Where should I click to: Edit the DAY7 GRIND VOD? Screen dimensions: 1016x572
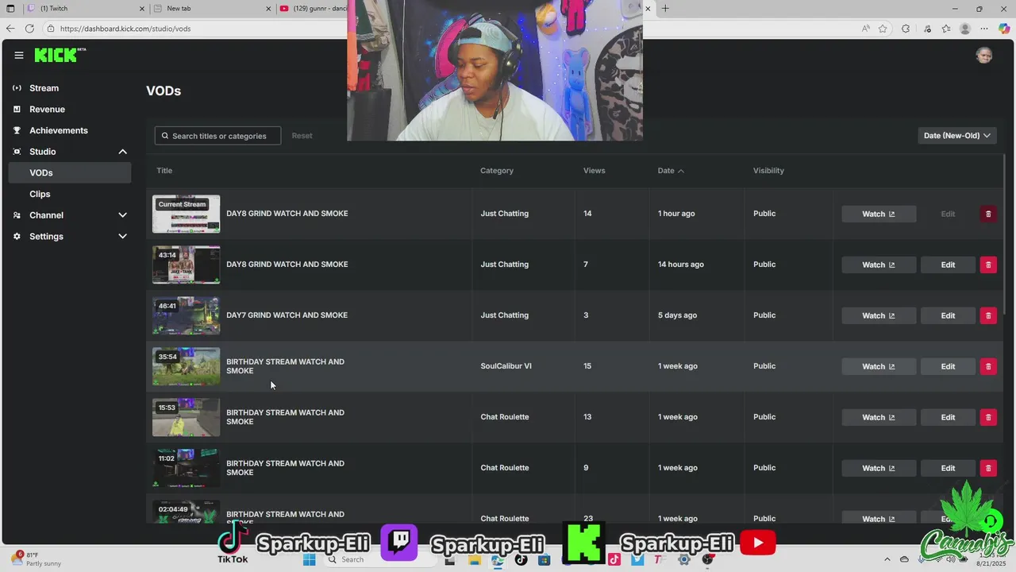pos(948,315)
